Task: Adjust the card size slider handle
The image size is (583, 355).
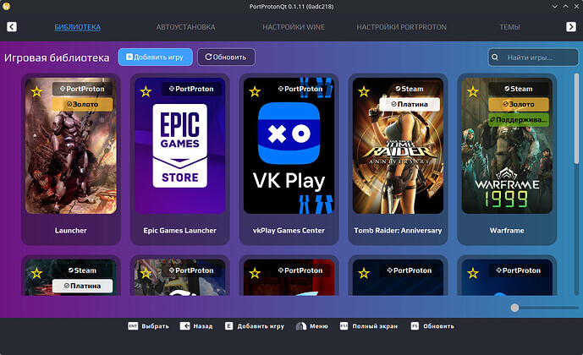Action: (x=514, y=308)
